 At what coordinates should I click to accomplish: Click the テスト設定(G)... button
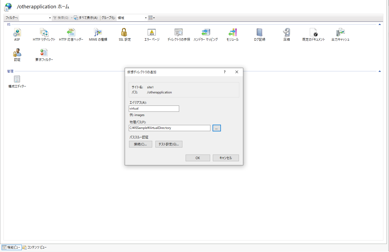click(x=169, y=144)
